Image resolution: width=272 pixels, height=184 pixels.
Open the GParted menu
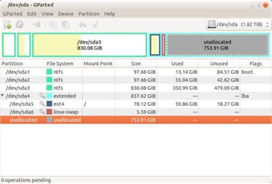[x=12, y=14]
